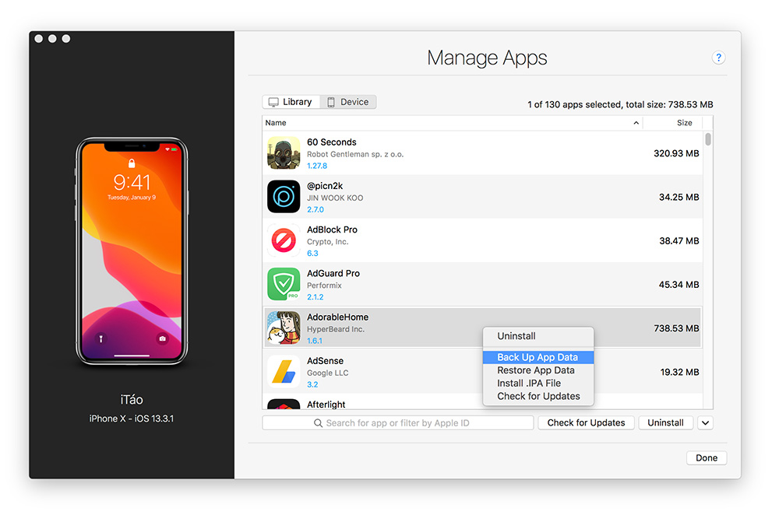The height and width of the screenshot is (515, 779).
Task: Select the AdBlock Pro app name
Action: point(332,229)
